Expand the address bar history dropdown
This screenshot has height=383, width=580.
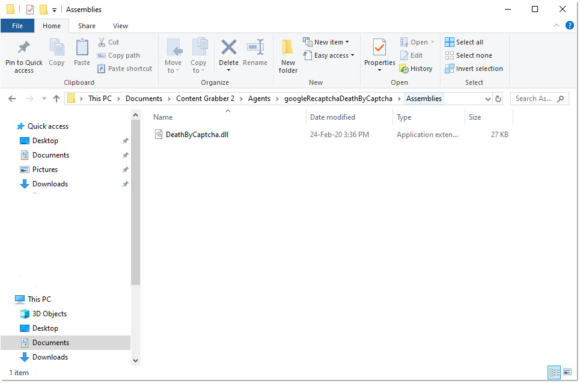487,99
